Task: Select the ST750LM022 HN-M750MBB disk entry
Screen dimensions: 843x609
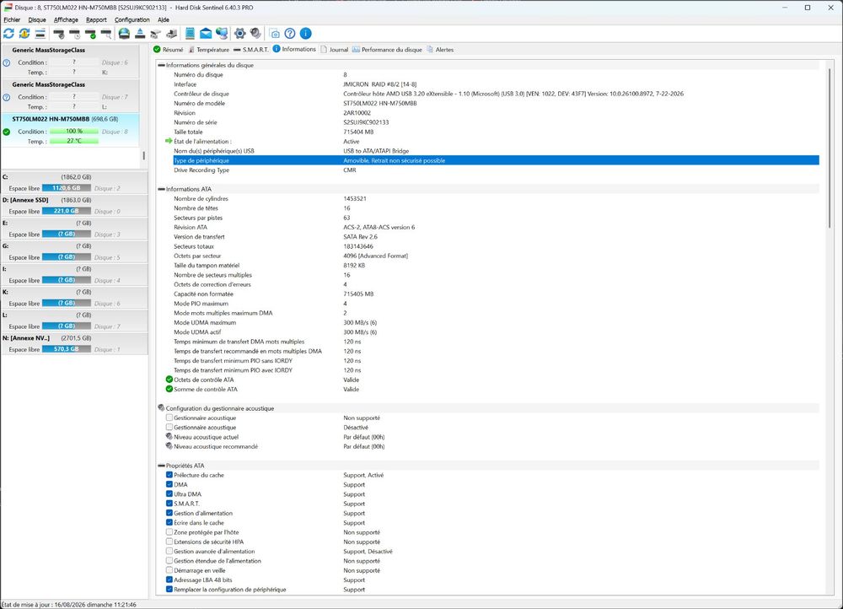Action: point(70,130)
